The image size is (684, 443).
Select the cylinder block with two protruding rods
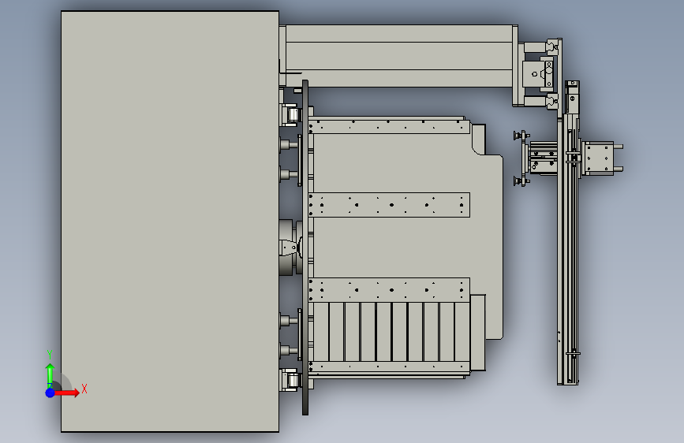(602, 158)
